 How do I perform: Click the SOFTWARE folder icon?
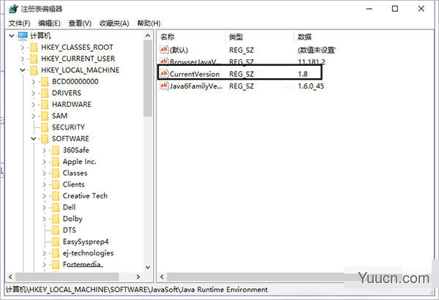coord(45,138)
